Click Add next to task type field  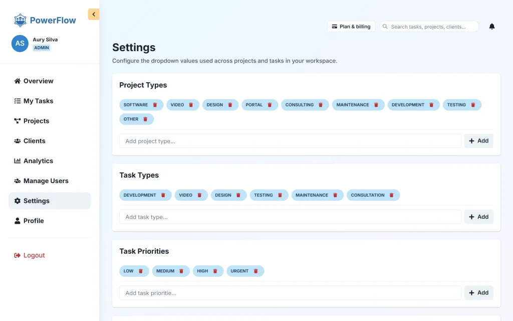478,217
